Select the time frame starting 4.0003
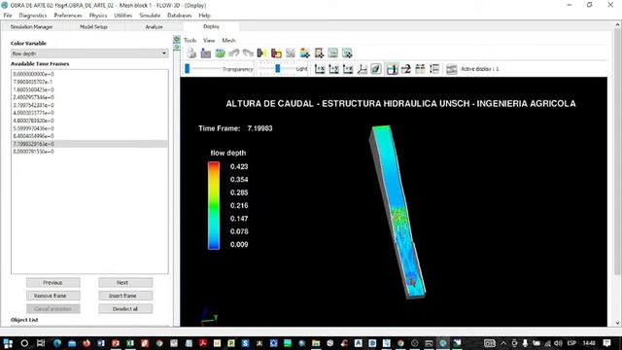The height and width of the screenshot is (350, 622). [89, 113]
